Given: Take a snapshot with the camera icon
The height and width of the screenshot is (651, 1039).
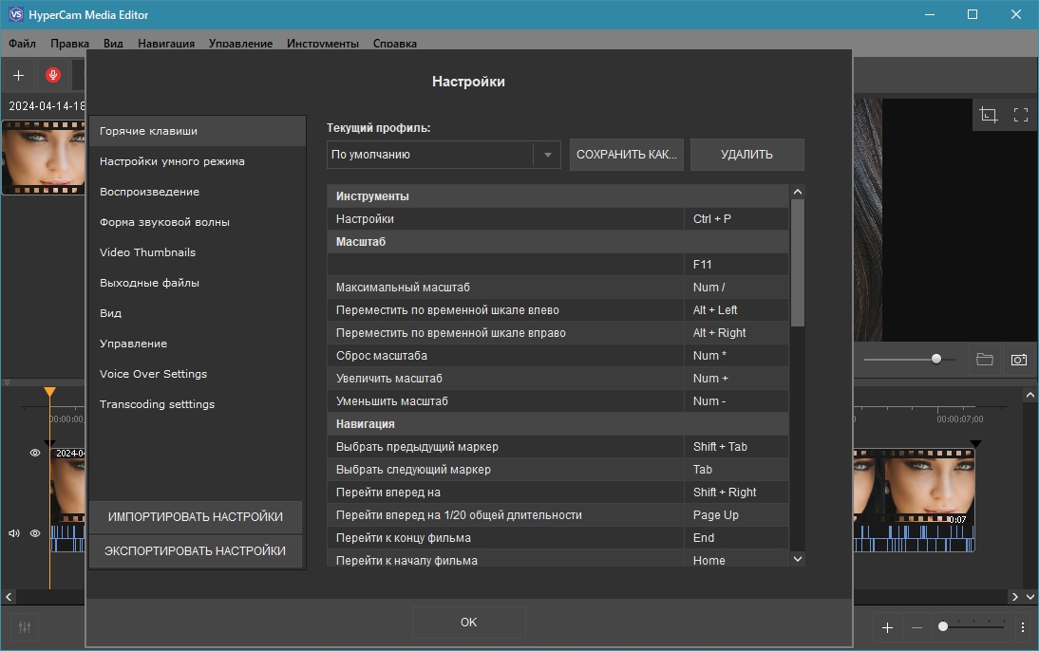Looking at the screenshot, I should (x=1019, y=360).
